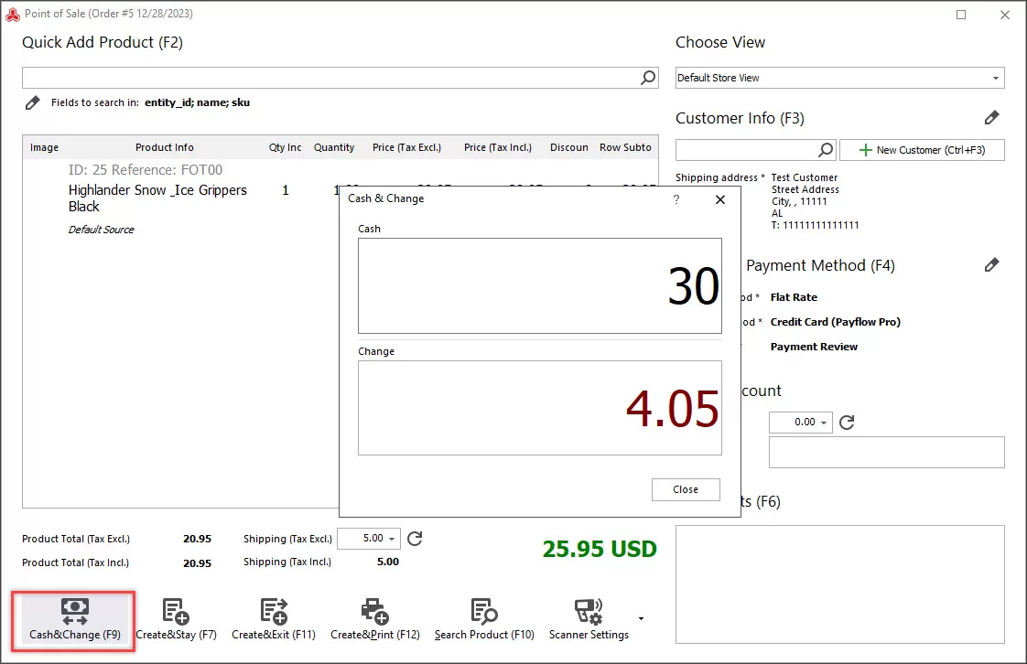Viewport: 1027px width, 664px height.
Task: Edit Customer Info with pencil icon
Action: tap(991, 118)
